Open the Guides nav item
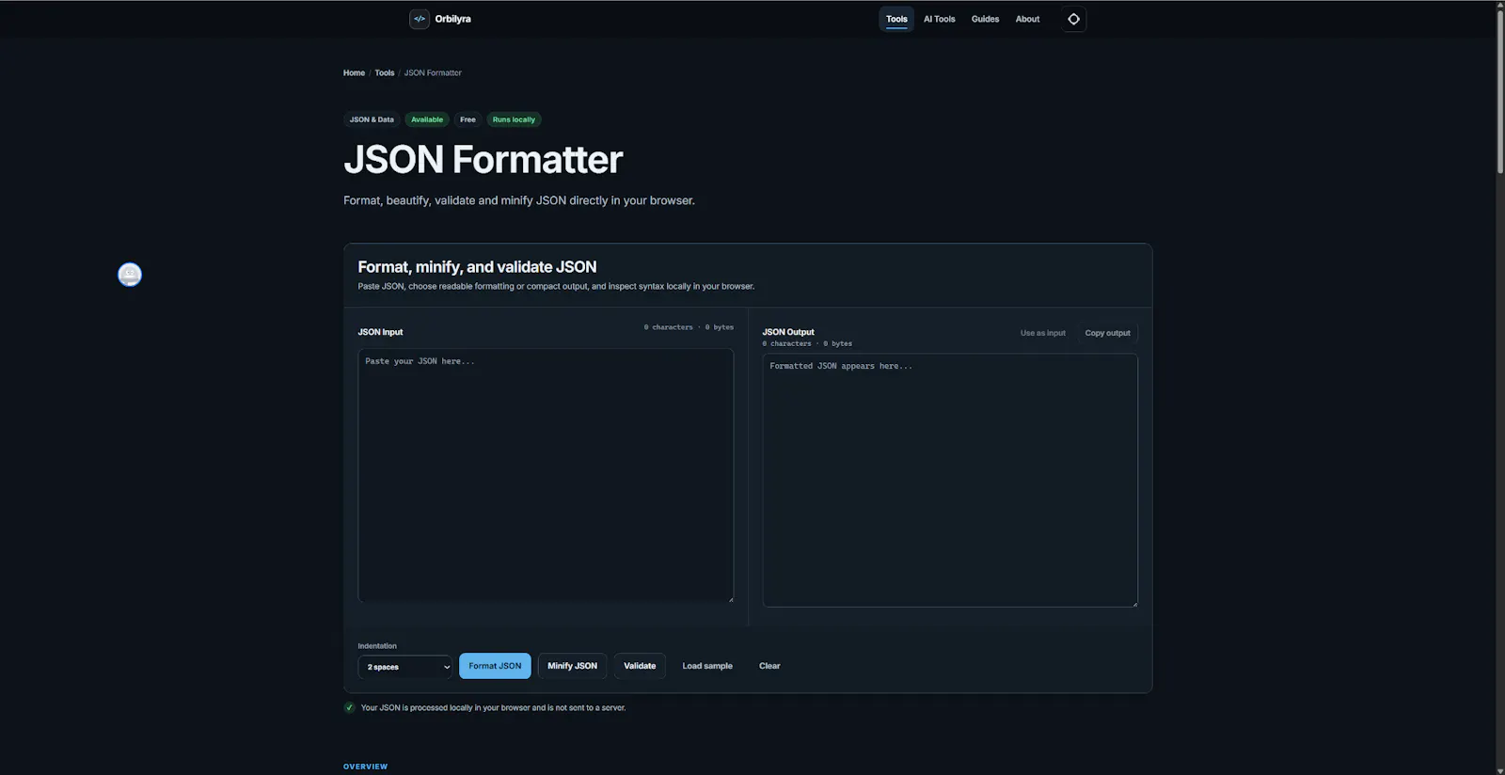This screenshot has height=775, width=1505. tap(985, 19)
